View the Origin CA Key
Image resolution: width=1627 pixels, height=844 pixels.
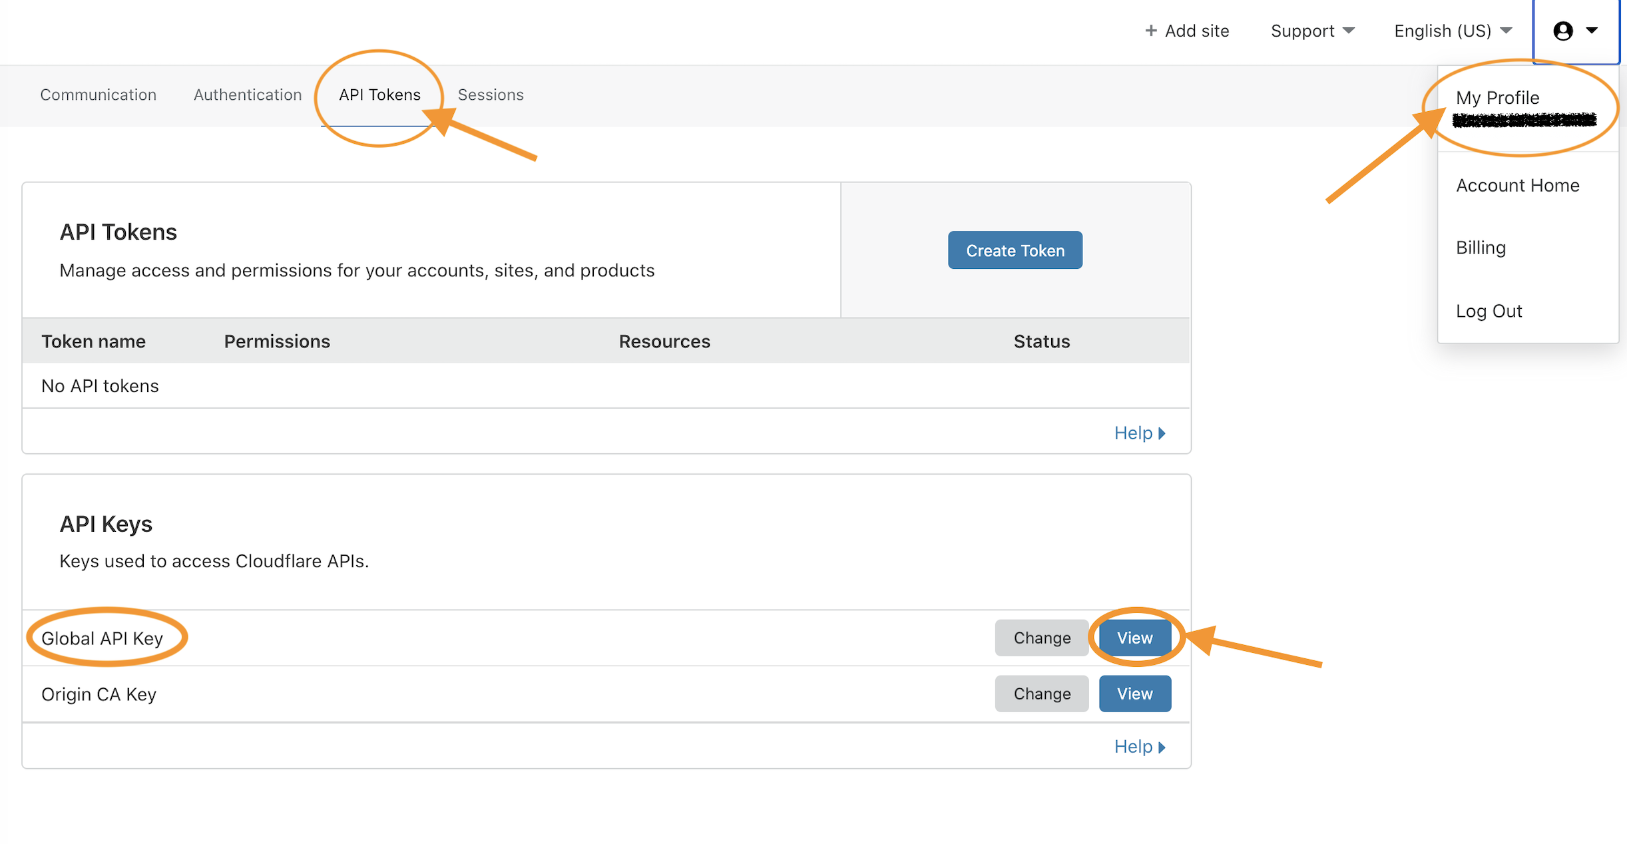pyautogui.click(x=1135, y=694)
